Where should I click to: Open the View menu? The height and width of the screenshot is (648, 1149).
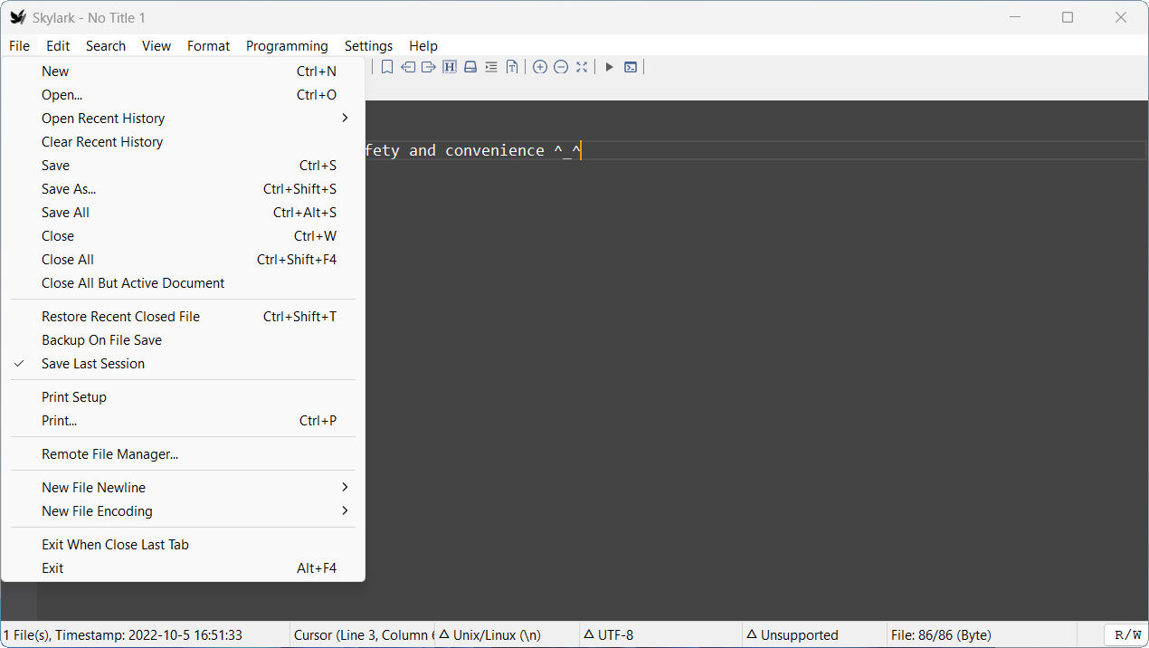click(x=157, y=46)
